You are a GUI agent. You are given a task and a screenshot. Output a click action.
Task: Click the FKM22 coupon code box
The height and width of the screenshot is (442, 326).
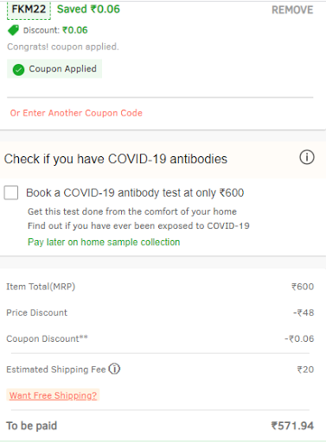coord(29,9)
